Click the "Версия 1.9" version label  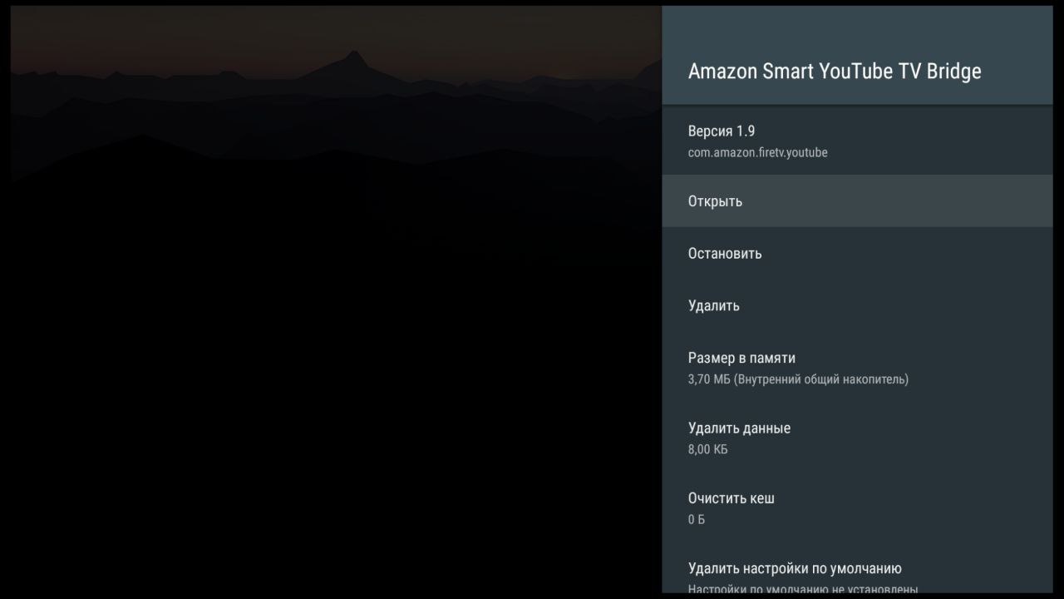tap(721, 131)
